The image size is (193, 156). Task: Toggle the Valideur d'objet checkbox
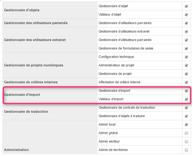[x=186, y=15]
